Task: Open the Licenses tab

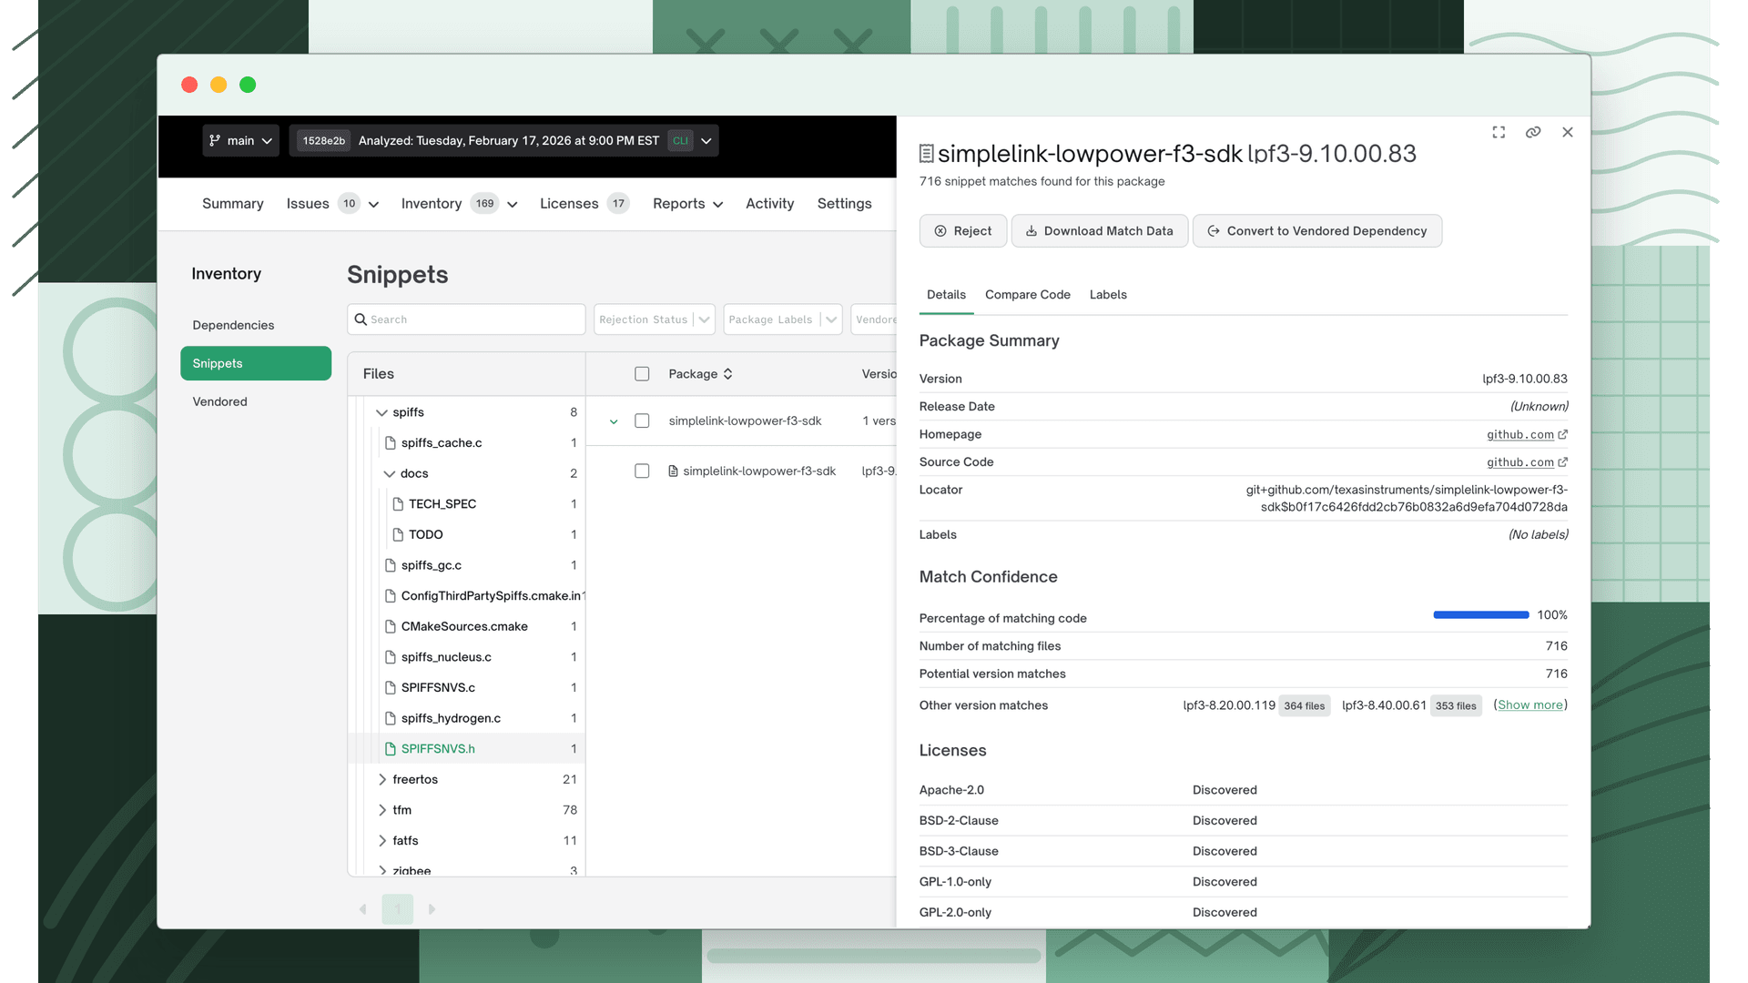Action: point(584,204)
